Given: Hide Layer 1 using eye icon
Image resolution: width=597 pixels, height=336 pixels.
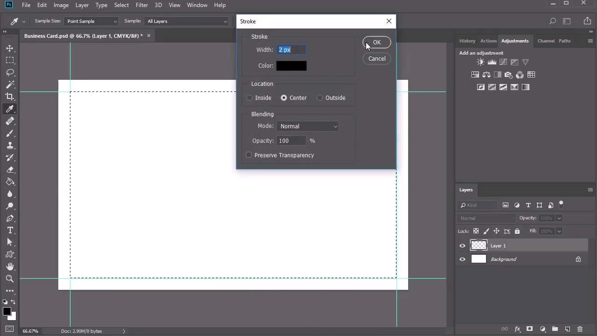Looking at the screenshot, I should pos(462,246).
